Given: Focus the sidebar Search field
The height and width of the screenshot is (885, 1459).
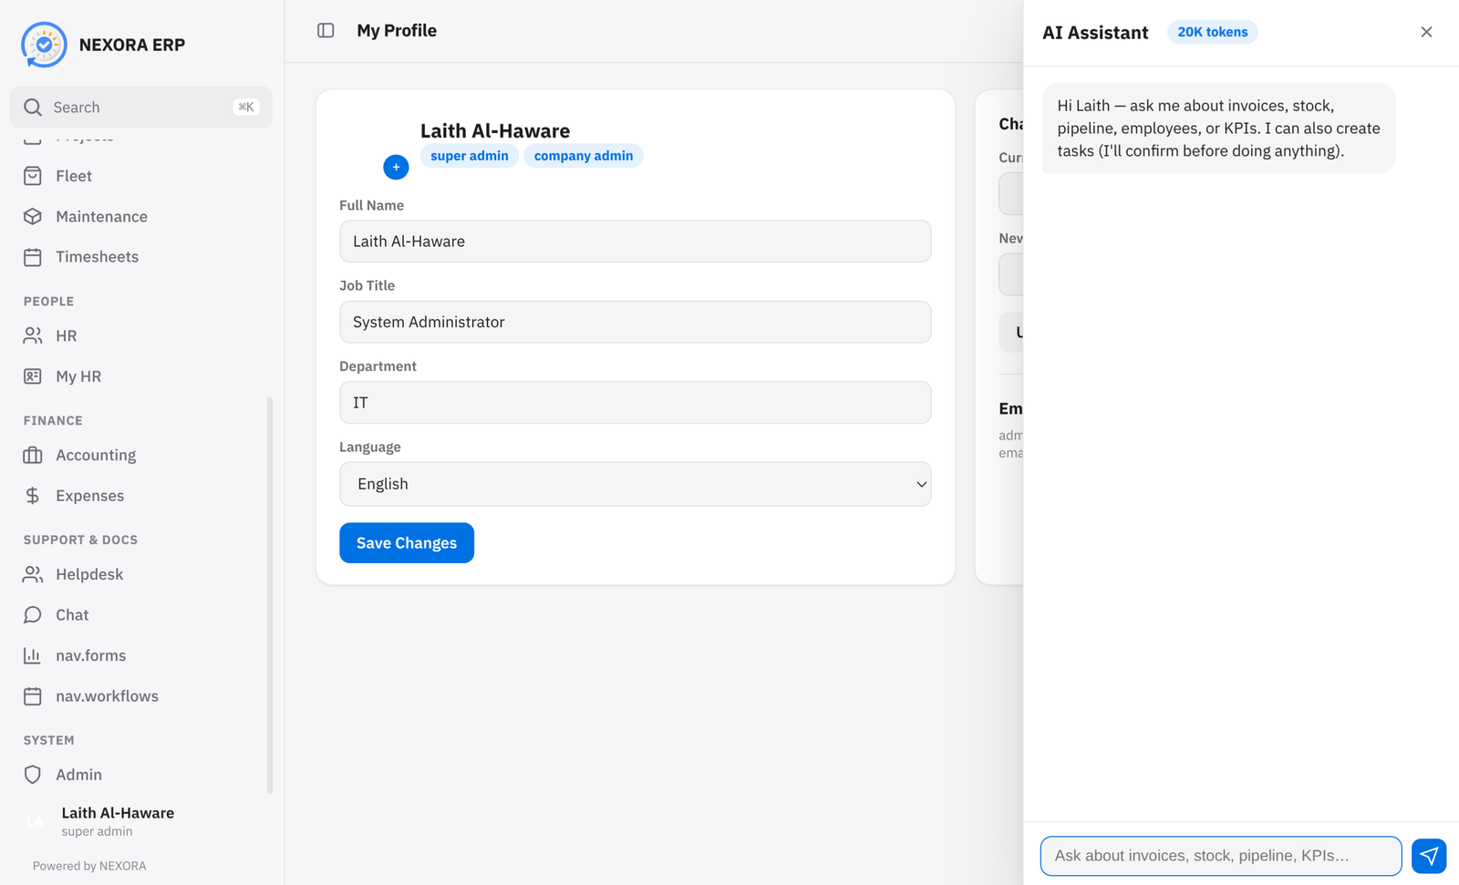Looking at the screenshot, I should pyautogui.click(x=141, y=108).
